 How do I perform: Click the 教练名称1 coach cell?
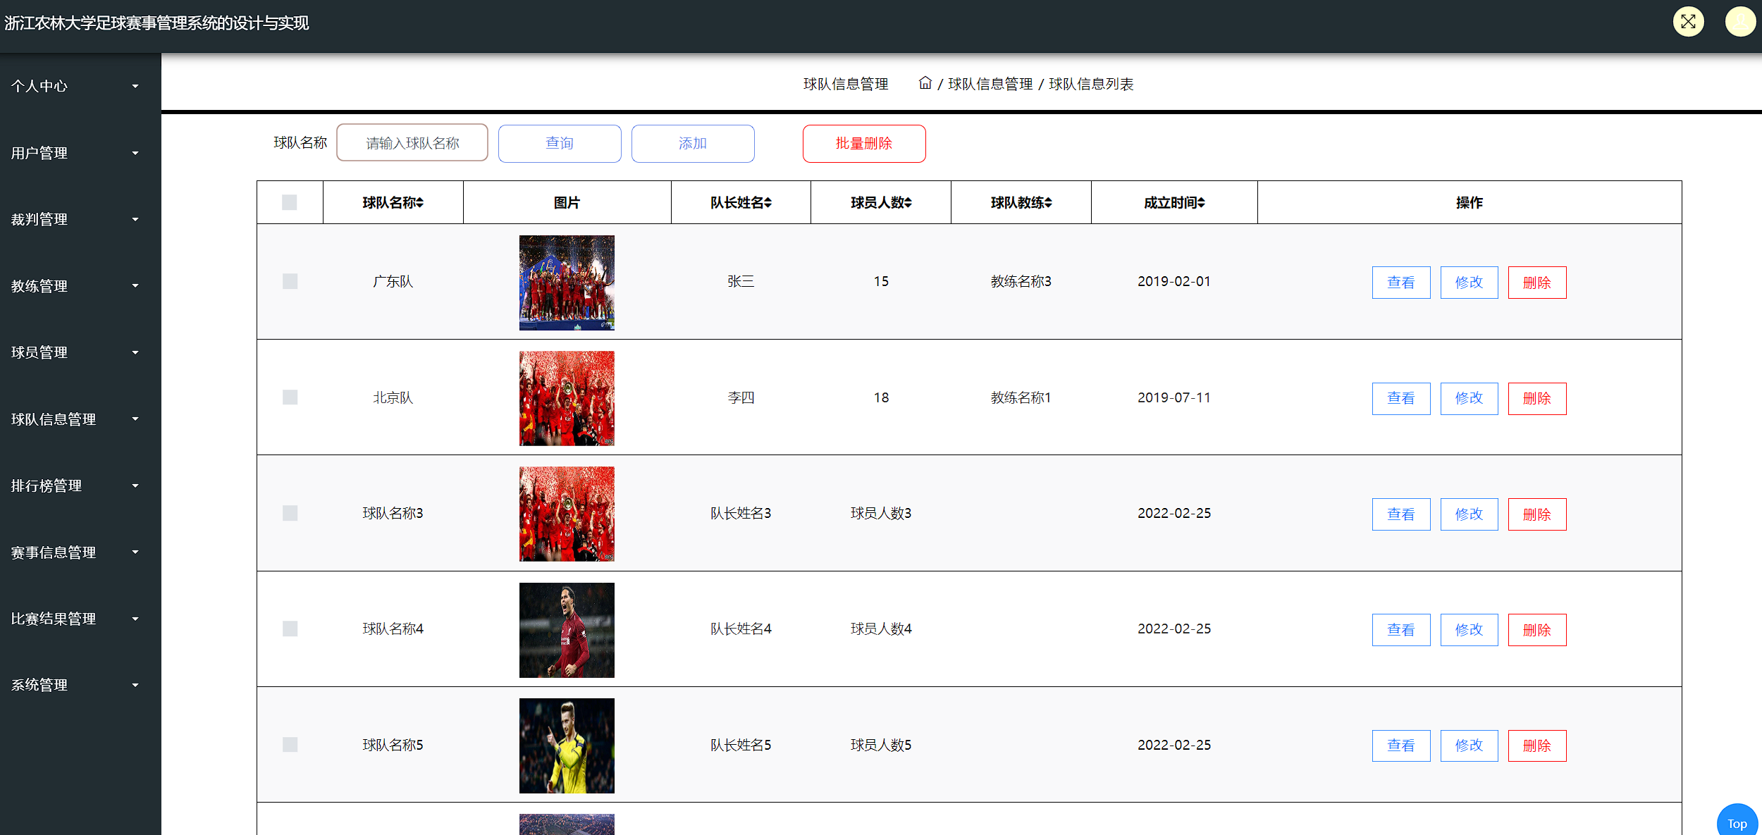(x=1021, y=397)
